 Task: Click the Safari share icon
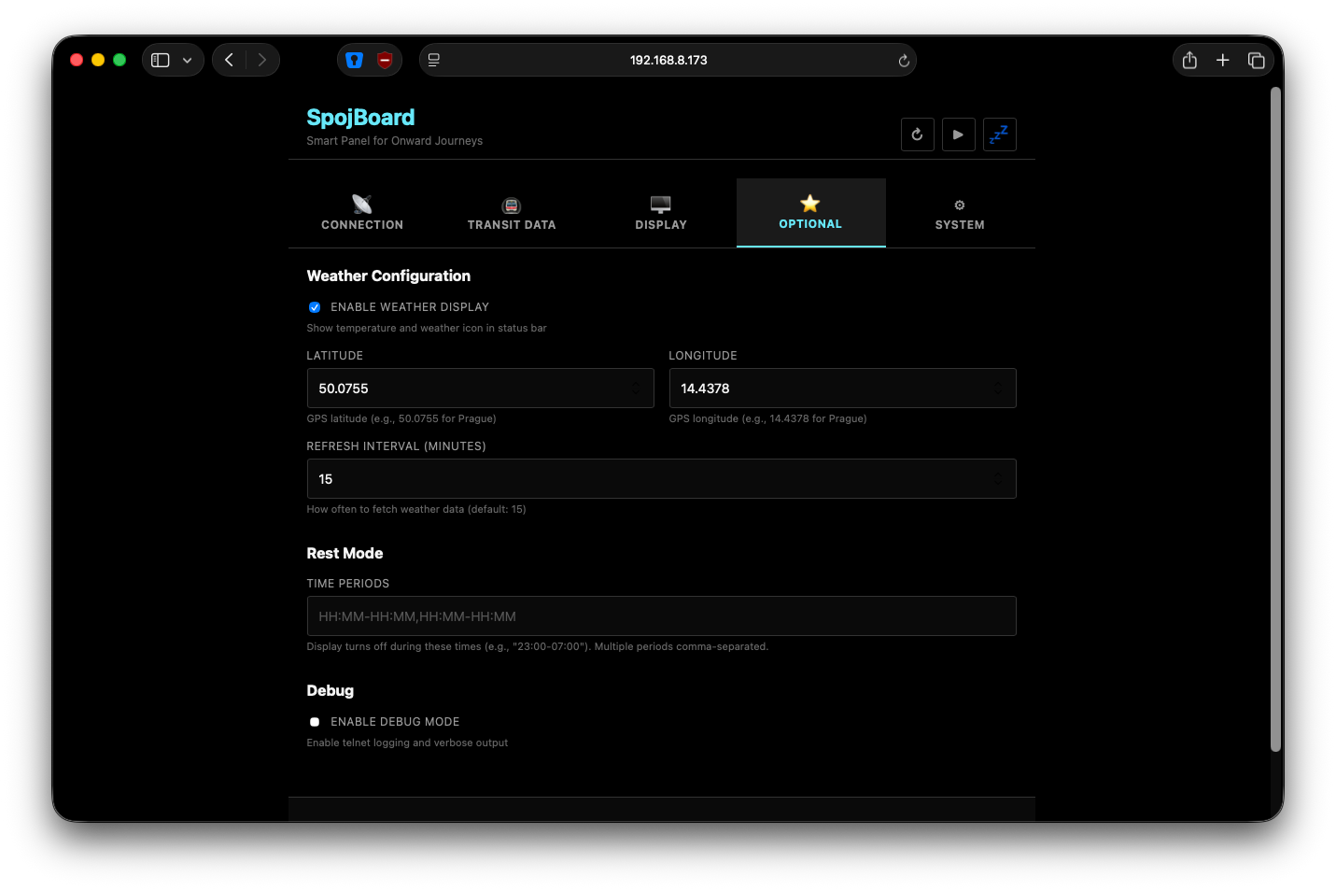point(1189,60)
